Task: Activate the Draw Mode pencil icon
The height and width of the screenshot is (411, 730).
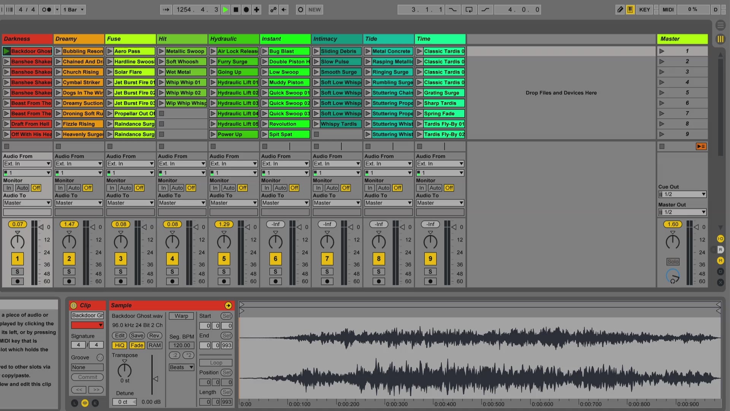Action: pos(620,10)
